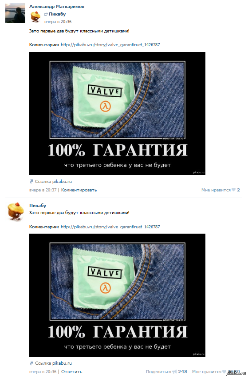248x378 pixels.
Task: Open Александр Маткаримов's profile photo
Action: pyautogui.click(x=15, y=13)
